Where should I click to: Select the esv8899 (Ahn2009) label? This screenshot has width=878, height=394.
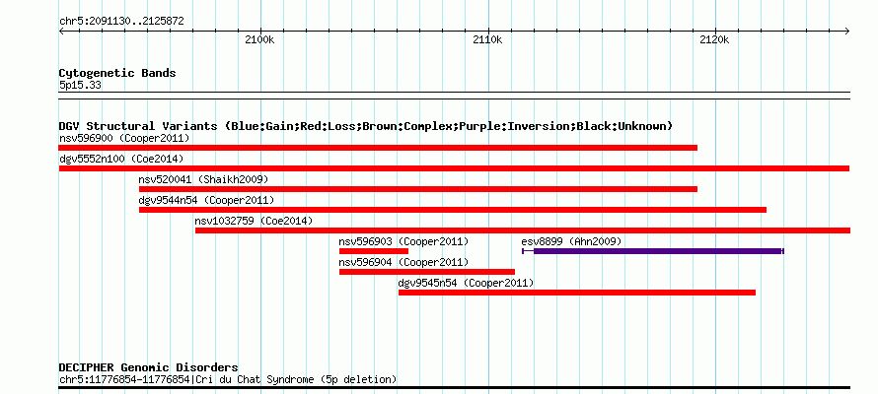pos(571,241)
